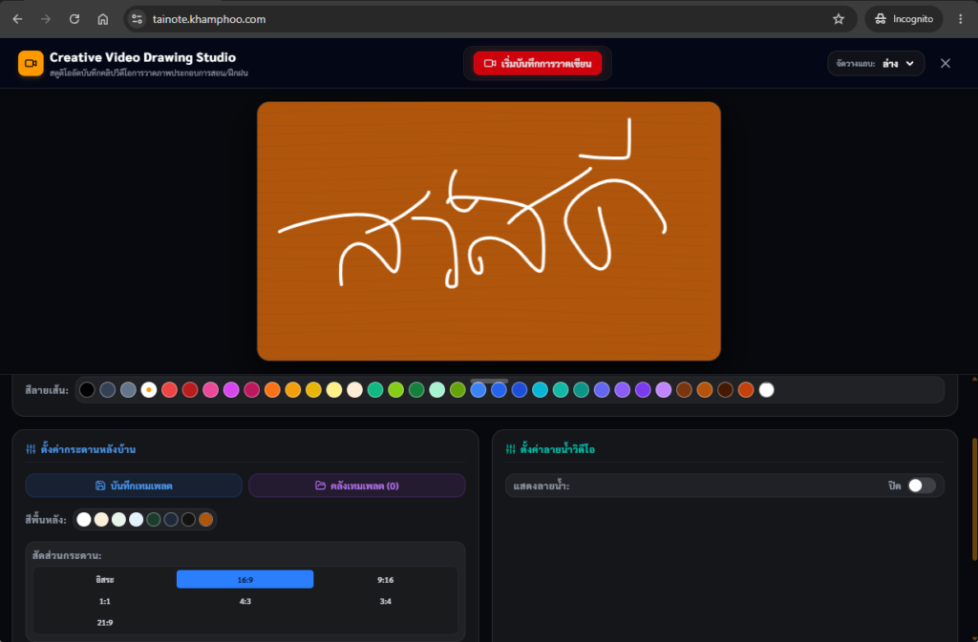The image size is (978, 642).
Task: Toggle the แสดงลายน้ำ watermark switch
Action: click(x=922, y=486)
